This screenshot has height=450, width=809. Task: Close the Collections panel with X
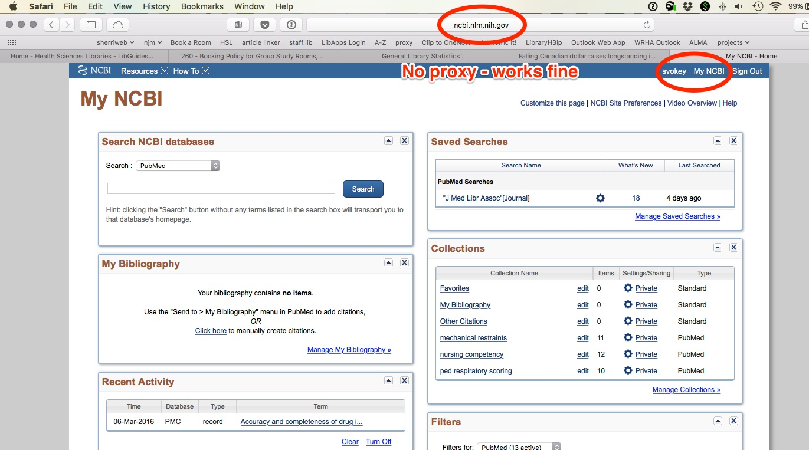[x=733, y=248]
